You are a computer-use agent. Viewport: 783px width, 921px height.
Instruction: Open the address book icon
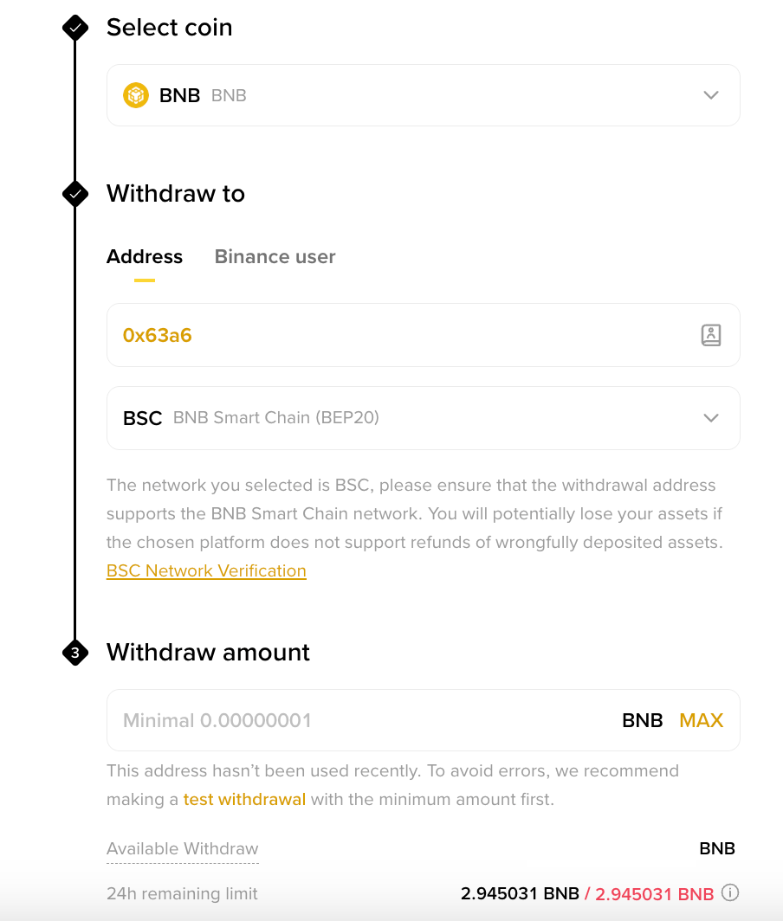[x=710, y=335]
